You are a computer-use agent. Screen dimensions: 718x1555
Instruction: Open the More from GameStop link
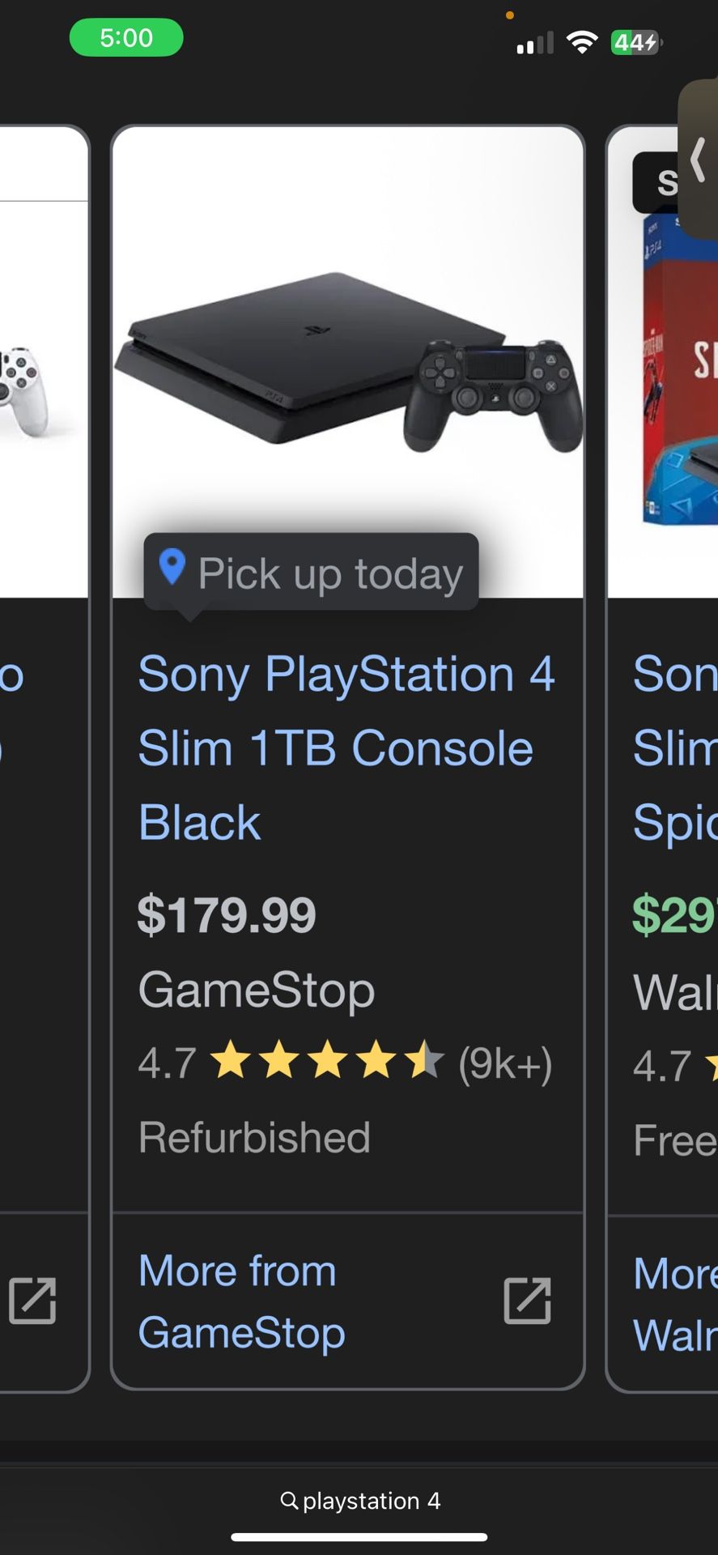coord(237,1302)
